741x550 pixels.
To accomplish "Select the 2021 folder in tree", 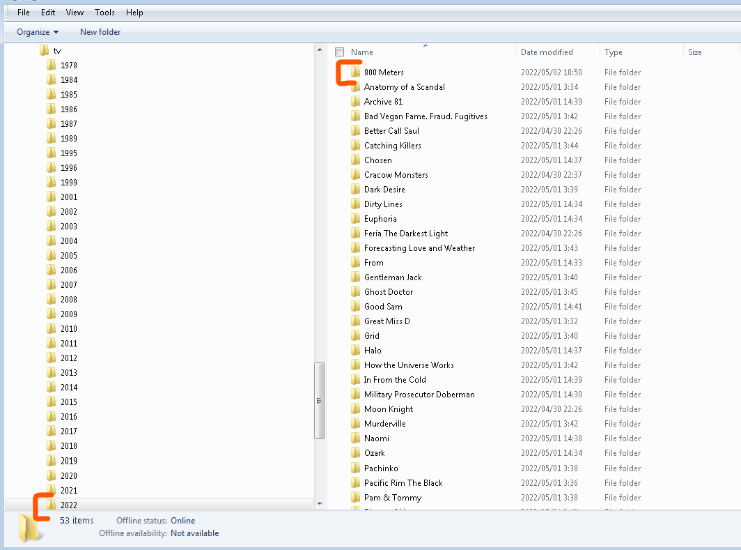I will click(x=68, y=491).
